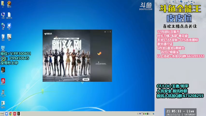Minimize the CrossFire launcher window
The height and width of the screenshot is (116, 206).
point(108,32)
